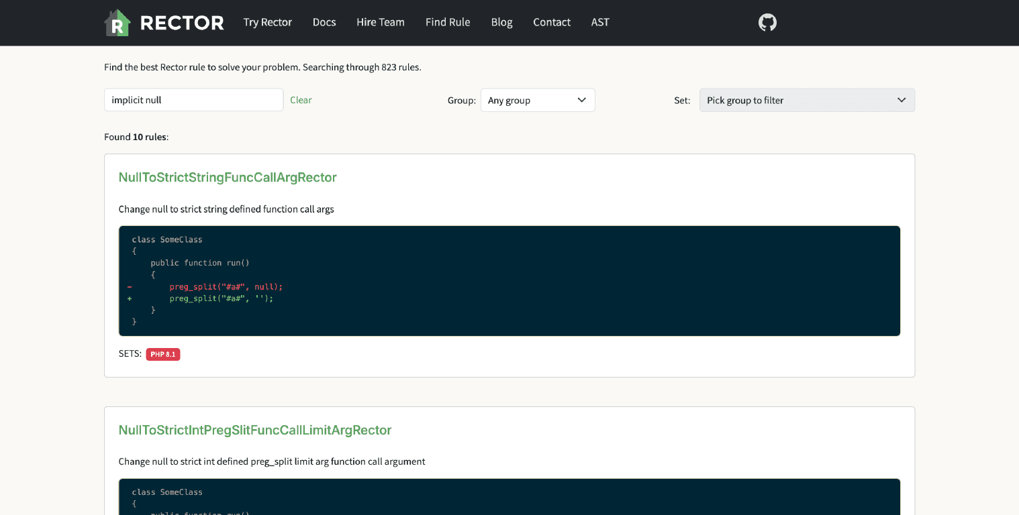Open the Try Rector page
The width and height of the screenshot is (1019, 515).
click(267, 22)
